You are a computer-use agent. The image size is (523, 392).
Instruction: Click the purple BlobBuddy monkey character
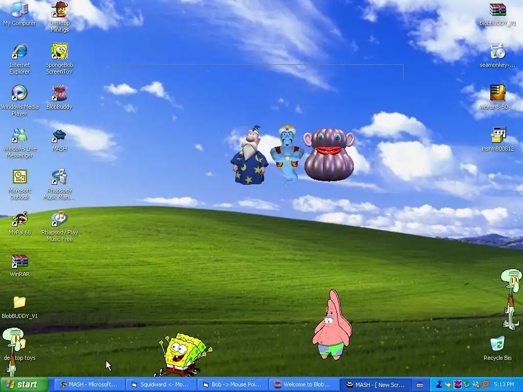[329, 155]
